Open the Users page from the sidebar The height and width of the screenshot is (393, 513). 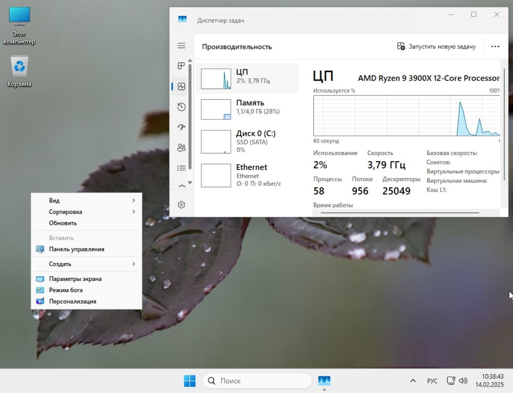(182, 148)
